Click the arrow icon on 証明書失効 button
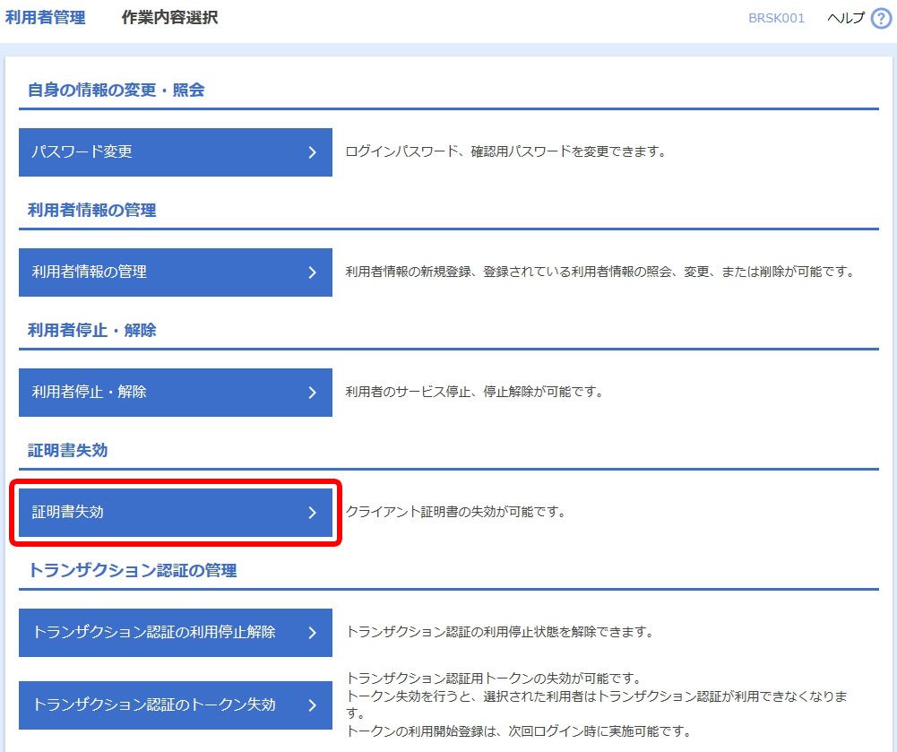897x752 pixels. [312, 513]
